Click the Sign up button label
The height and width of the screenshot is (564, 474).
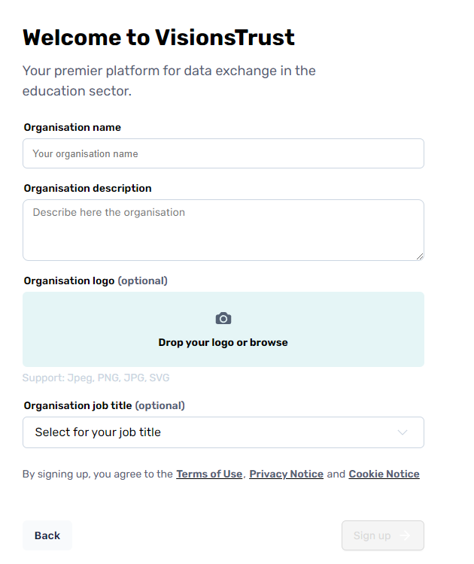[372, 535]
